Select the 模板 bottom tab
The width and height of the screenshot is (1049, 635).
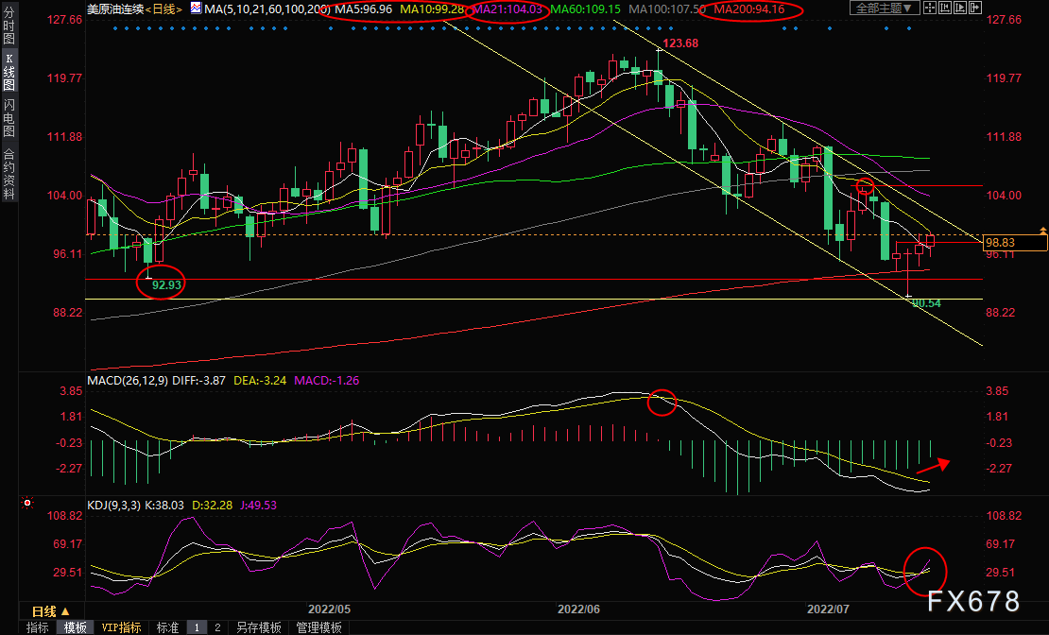click(75, 627)
